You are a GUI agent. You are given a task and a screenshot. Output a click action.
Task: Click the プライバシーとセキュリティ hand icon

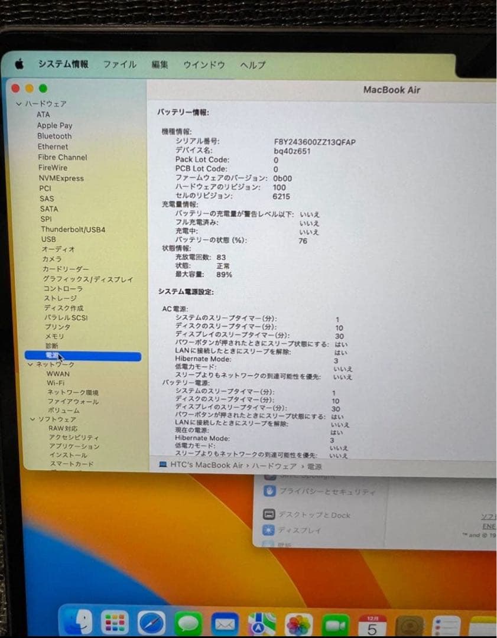tap(271, 490)
